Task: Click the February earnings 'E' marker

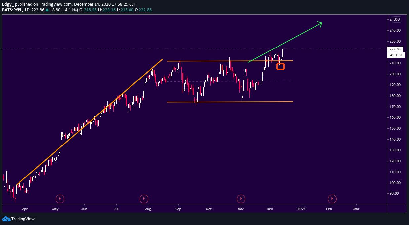Action: pyautogui.click(x=332, y=199)
